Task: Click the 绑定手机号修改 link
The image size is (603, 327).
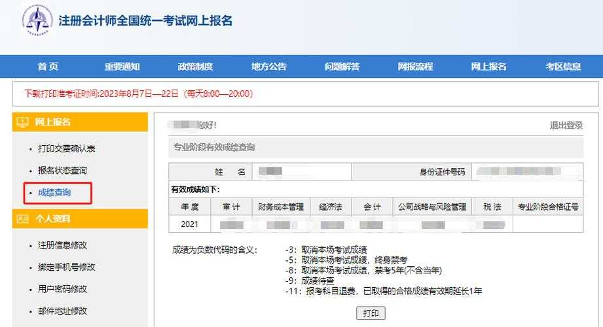Action: [x=66, y=267]
